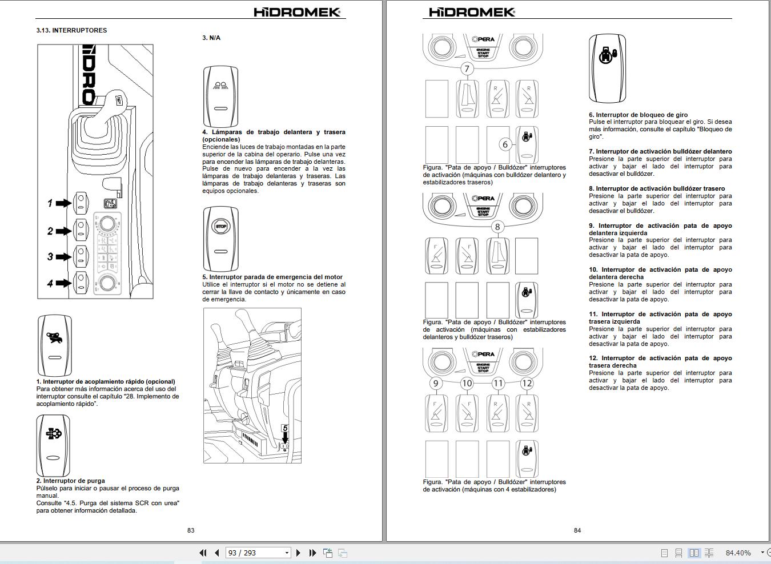Click the 8. bulldózer trasero heading
The image size is (771, 564).
pos(657,188)
